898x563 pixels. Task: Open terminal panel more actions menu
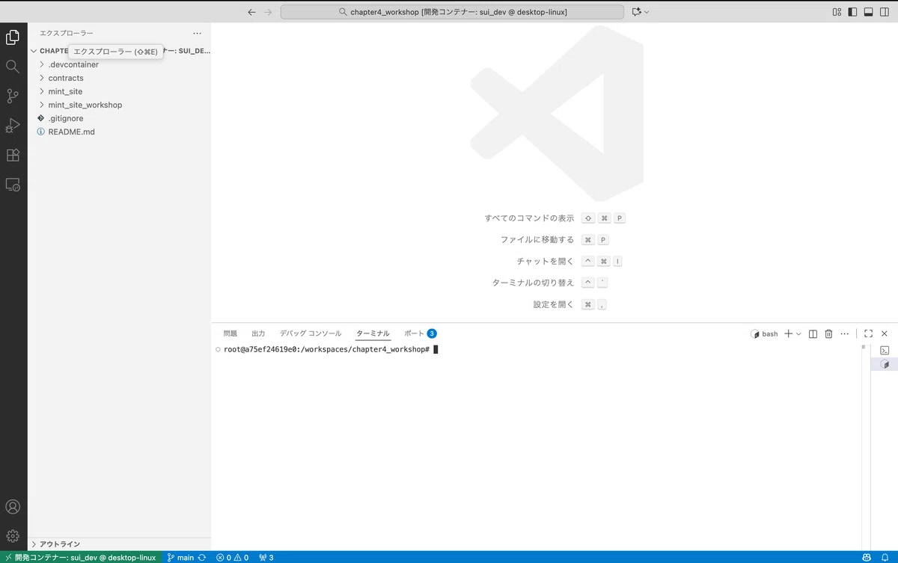pyautogui.click(x=845, y=334)
